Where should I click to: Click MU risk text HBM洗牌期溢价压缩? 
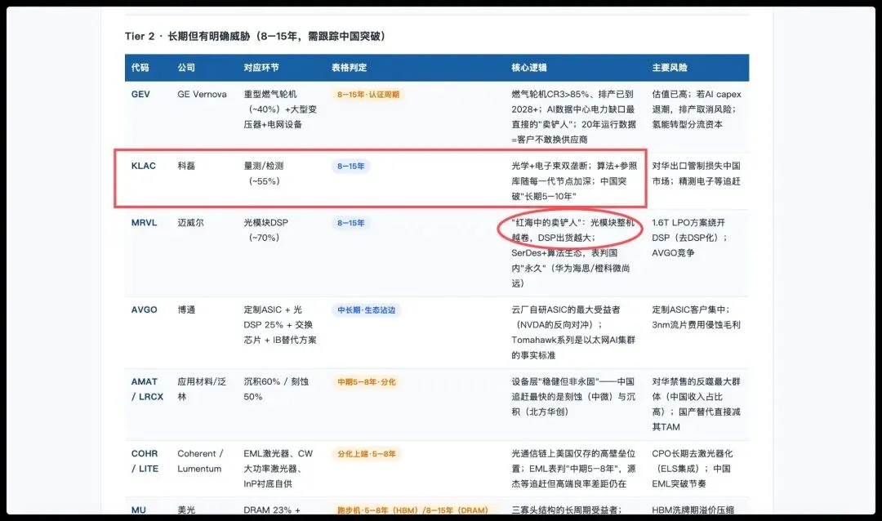point(693,510)
